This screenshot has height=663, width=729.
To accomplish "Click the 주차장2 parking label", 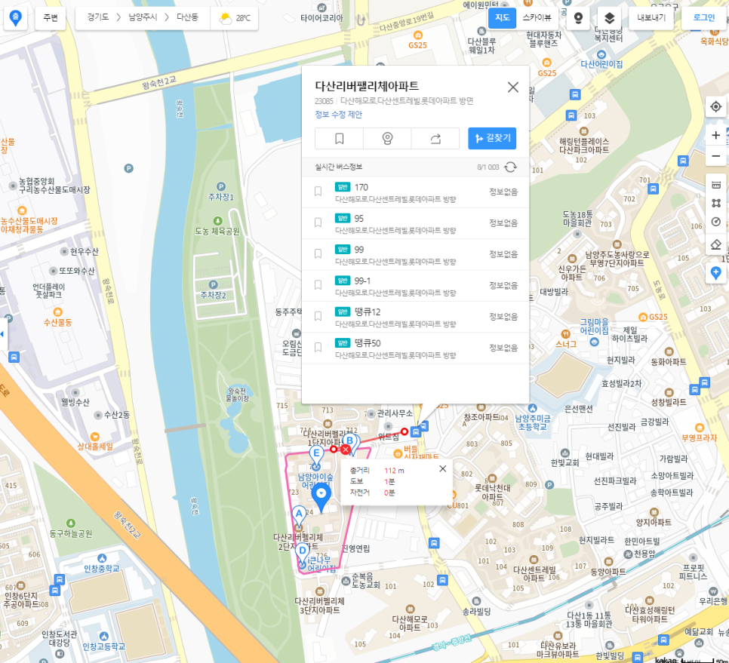I will pos(214,295).
